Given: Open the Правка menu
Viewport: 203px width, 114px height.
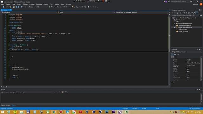Looking at the screenshot, I should click(x=8, y=4).
